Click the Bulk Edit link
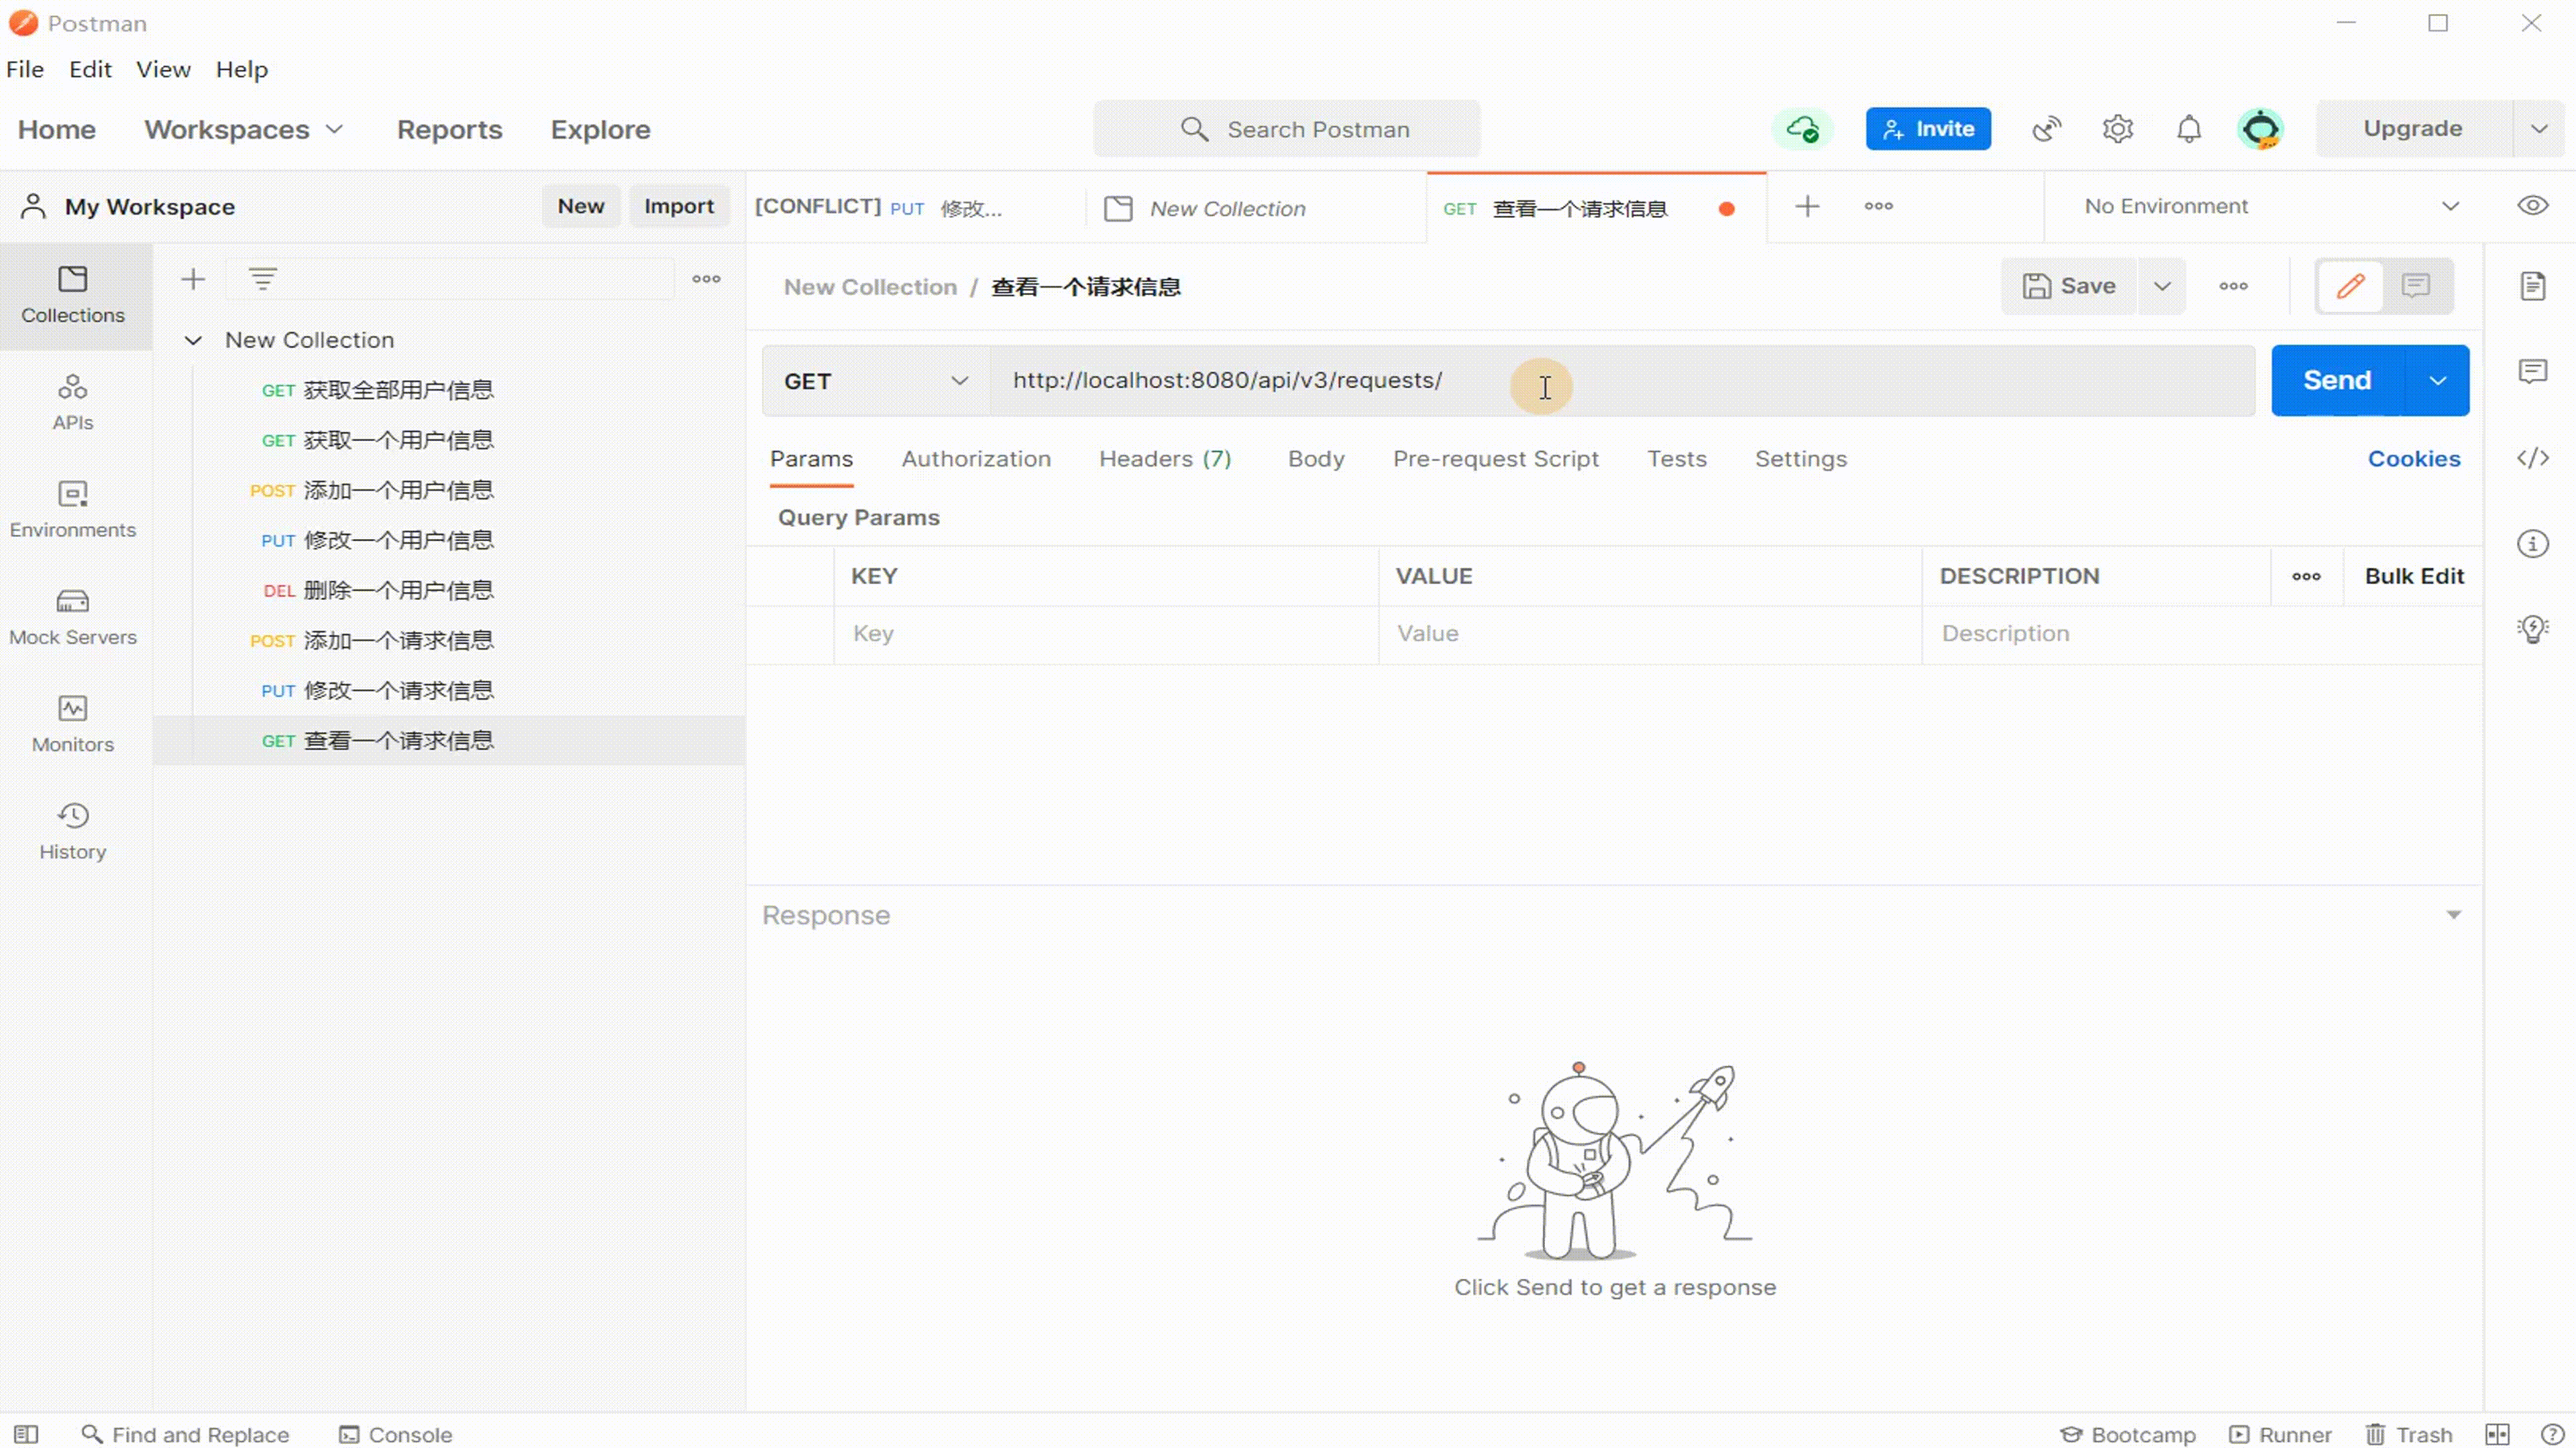2576x1448 pixels. 2414,577
